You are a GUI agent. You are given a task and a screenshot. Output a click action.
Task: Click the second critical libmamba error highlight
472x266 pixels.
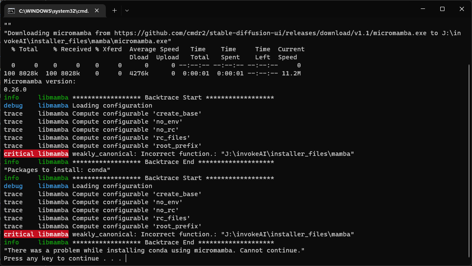(x=36, y=234)
